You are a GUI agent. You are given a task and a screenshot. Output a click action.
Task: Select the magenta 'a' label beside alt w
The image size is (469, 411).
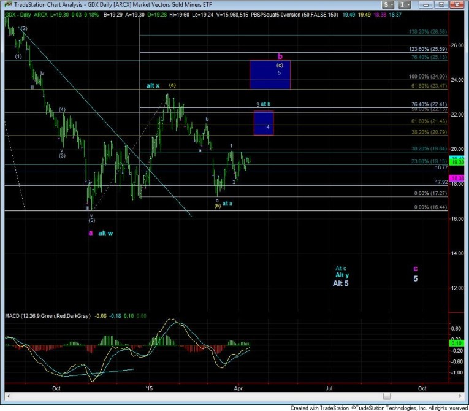point(90,233)
